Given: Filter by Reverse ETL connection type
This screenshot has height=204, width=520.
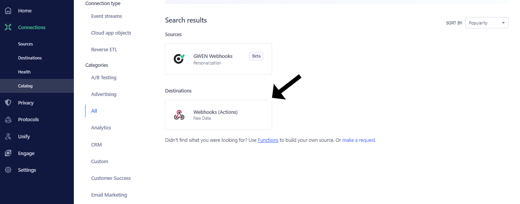Looking at the screenshot, I should (104, 50).
